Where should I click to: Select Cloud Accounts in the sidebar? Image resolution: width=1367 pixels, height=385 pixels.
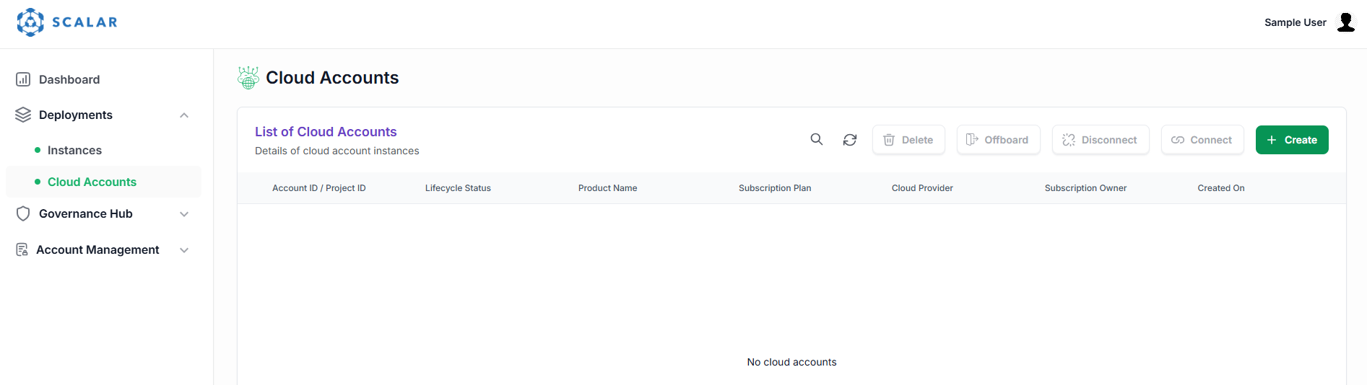[x=103, y=182]
